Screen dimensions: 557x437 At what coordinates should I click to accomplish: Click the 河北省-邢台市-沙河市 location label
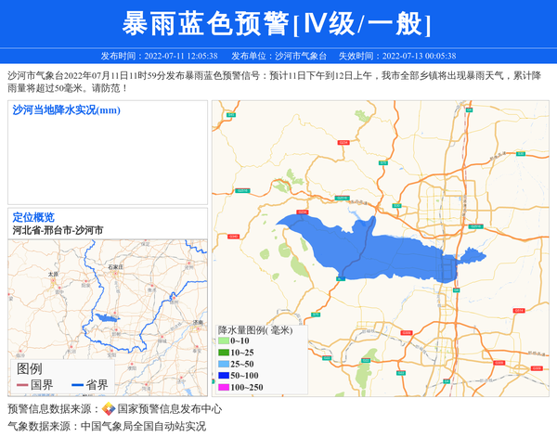[58, 229]
